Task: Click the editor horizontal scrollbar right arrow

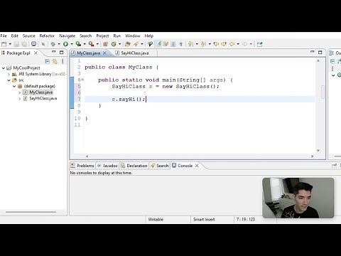Action: (313, 156)
